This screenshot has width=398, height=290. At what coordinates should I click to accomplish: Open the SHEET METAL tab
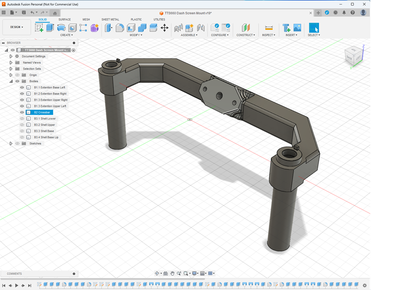point(110,19)
